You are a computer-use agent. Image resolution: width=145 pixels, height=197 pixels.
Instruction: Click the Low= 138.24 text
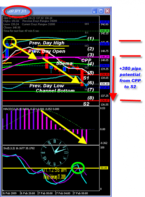coord(11,24)
